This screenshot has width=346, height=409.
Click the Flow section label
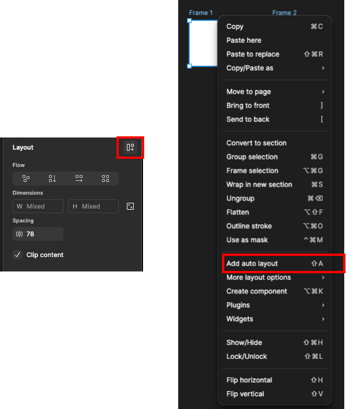[18, 165]
